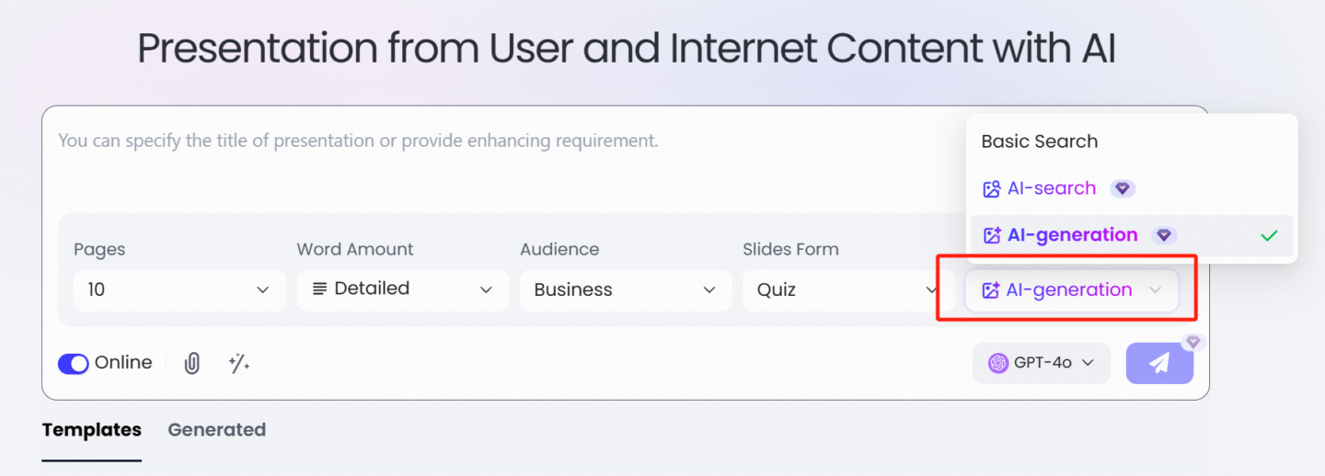Click the image icon in AI-generation dropdown field
Viewport: 1325px width, 476px height.
tap(990, 290)
